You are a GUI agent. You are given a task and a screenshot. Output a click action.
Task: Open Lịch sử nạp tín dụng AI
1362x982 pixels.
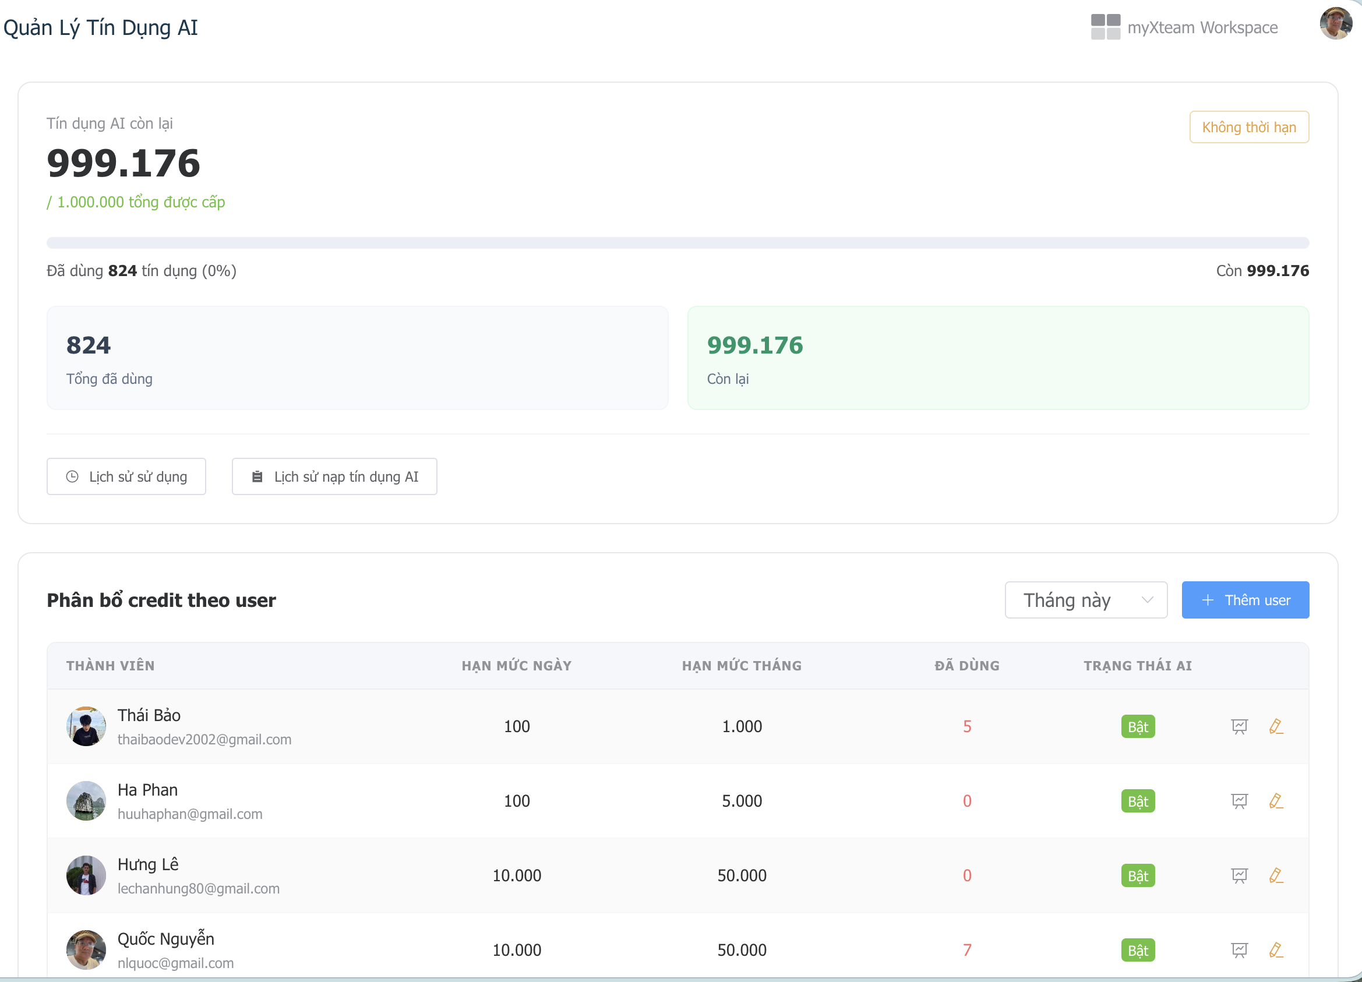pos(334,476)
